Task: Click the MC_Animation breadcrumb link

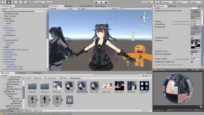Action: (x=50, y=78)
